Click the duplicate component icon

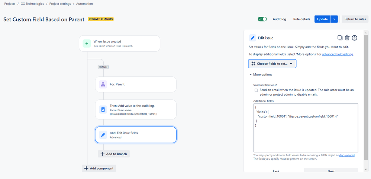(340, 38)
